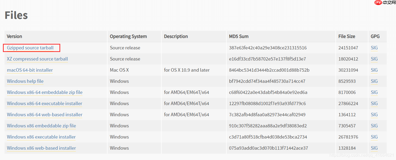
Task: Click the Gzipped tarball MD5 sum value
Action: tap(268, 48)
